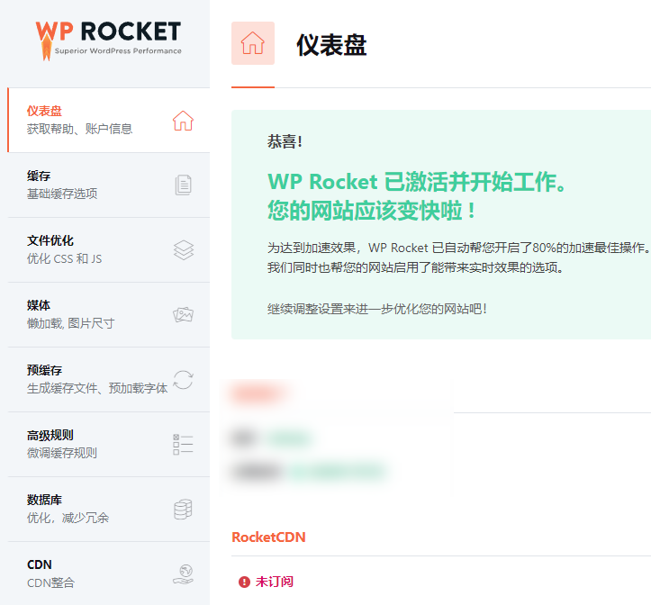Open the CDN整合 section
Viewport: 651px width, 605px height.
(x=81, y=573)
